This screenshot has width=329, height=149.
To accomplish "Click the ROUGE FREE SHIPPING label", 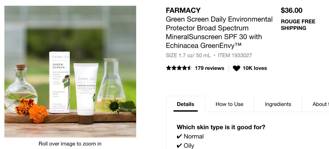I will (298, 25).
